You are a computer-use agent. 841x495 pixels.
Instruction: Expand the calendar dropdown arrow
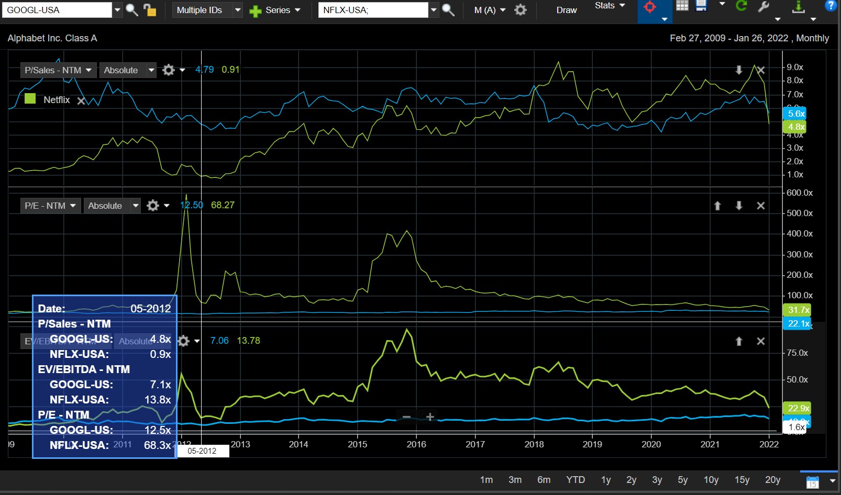pyautogui.click(x=833, y=481)
